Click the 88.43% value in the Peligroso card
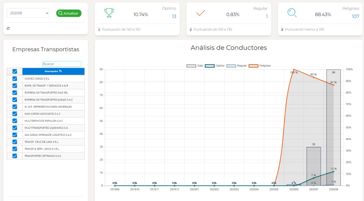 click(x=323, y=14)
